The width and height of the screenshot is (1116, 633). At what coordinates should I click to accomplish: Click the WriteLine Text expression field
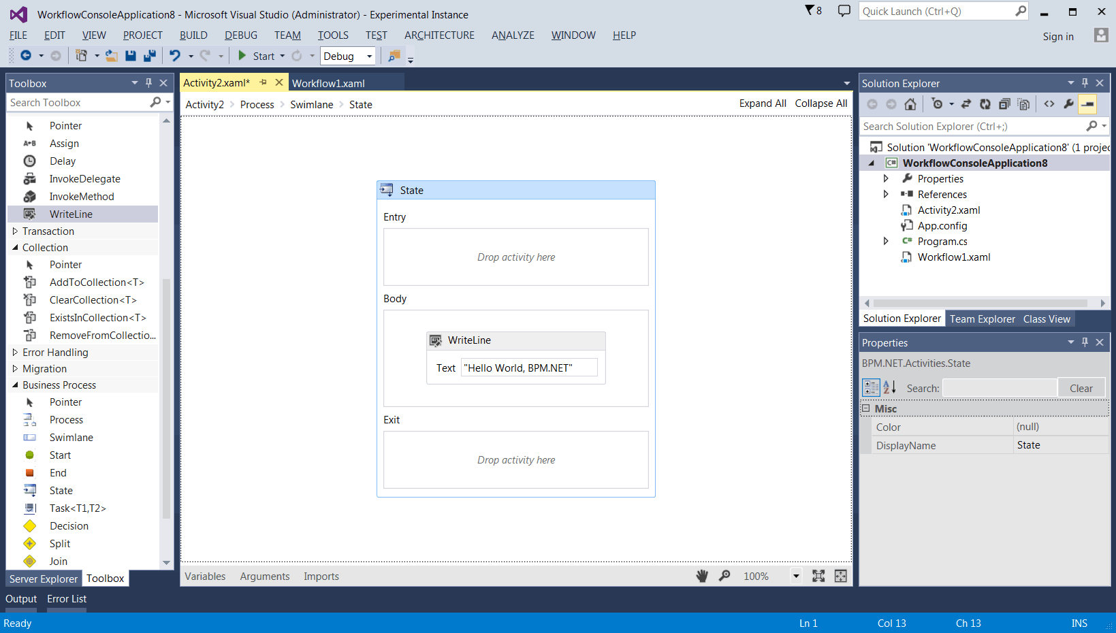(x=528, y=368)
